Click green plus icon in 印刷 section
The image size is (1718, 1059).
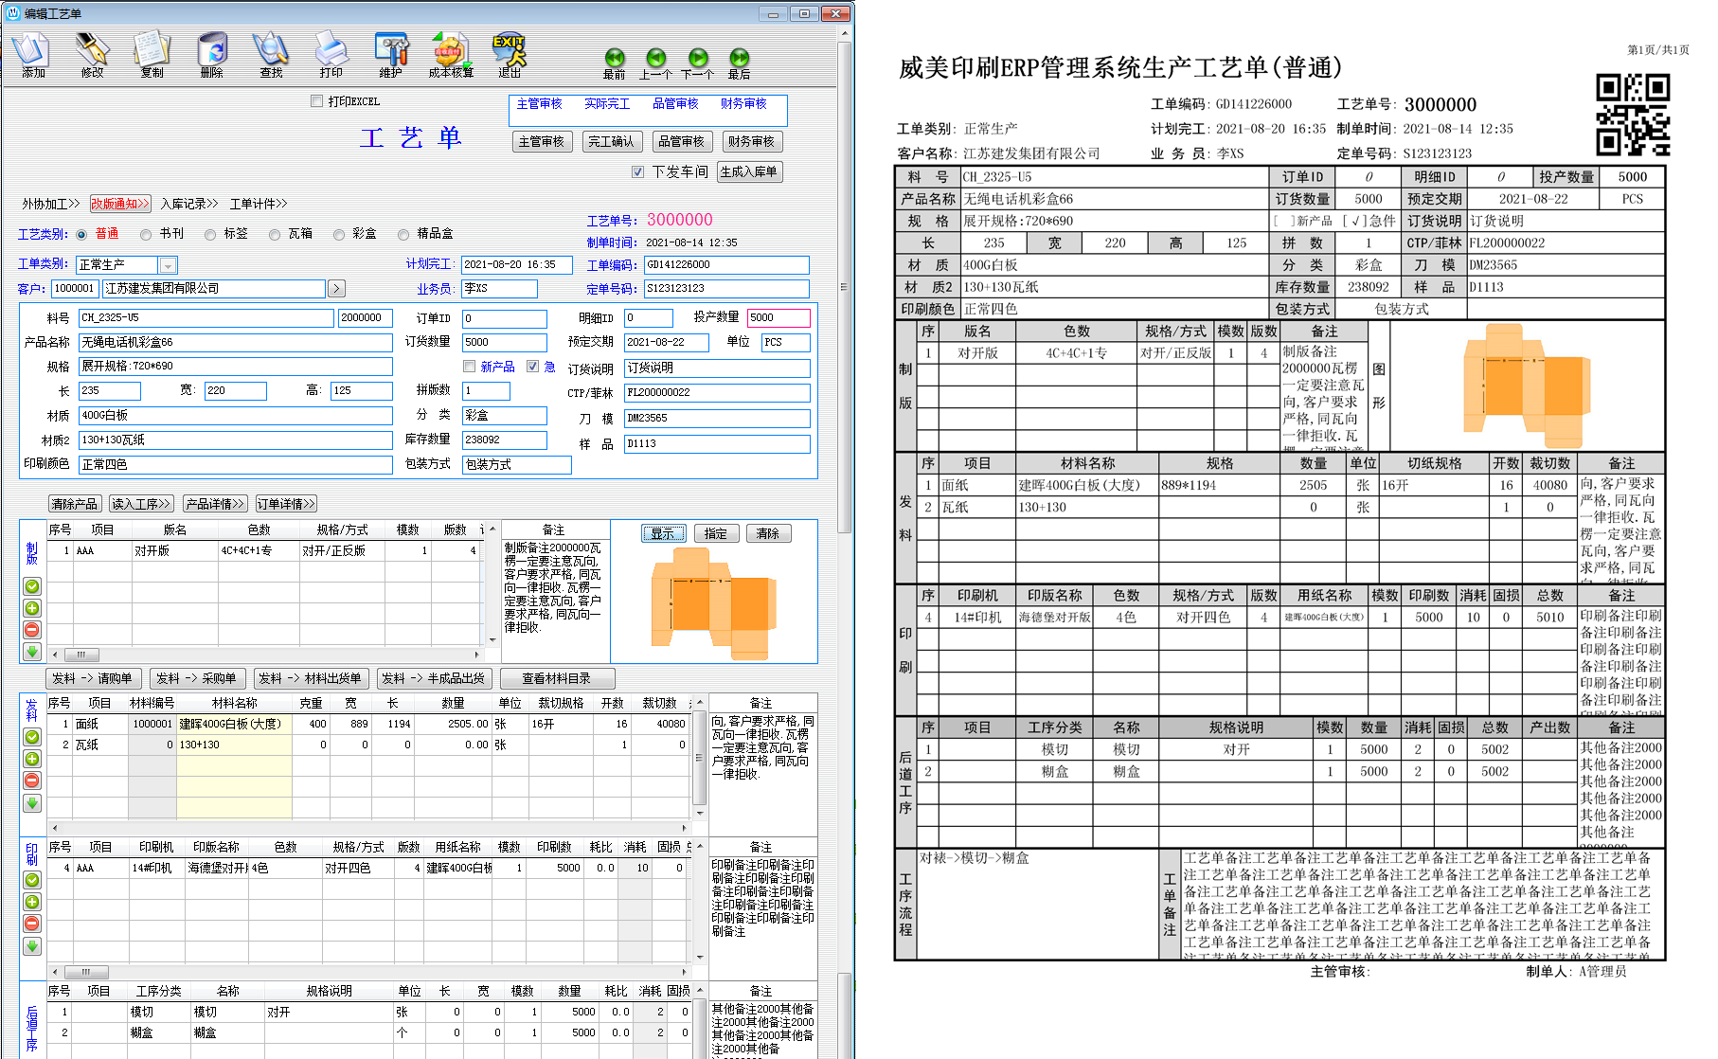pyautogui.click(x=32, y=902)
